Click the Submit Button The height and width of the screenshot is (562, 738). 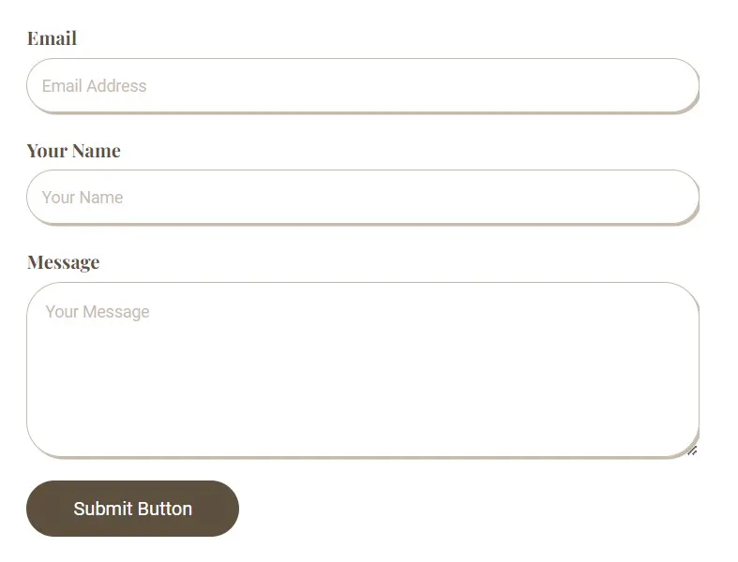(133, 509)
